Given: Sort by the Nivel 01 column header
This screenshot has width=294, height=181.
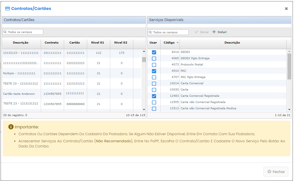Looking at the screenshot, I should (99, 44).
